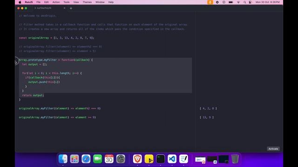Open the Tools menu
This screenshot has width=298, height=167.
[x=66, y=2]
